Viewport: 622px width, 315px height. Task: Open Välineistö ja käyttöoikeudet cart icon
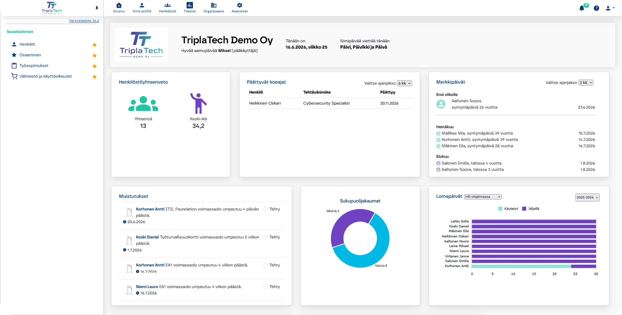[x=14, y=76]
